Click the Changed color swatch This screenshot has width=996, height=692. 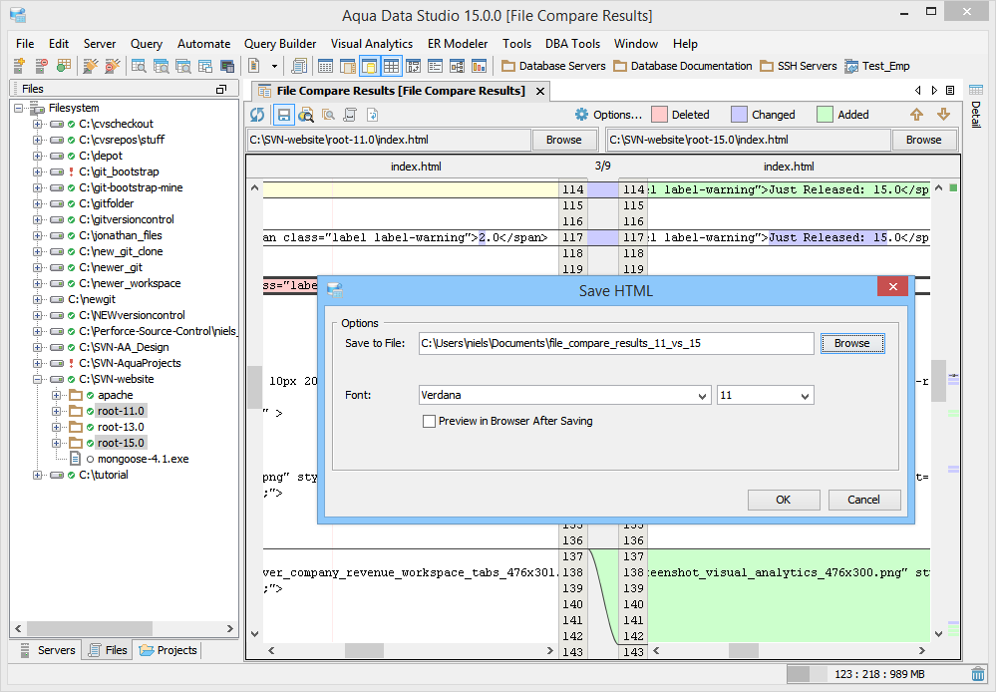739,115
